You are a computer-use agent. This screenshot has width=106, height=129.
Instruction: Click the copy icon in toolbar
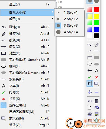(x=97, y=108)
